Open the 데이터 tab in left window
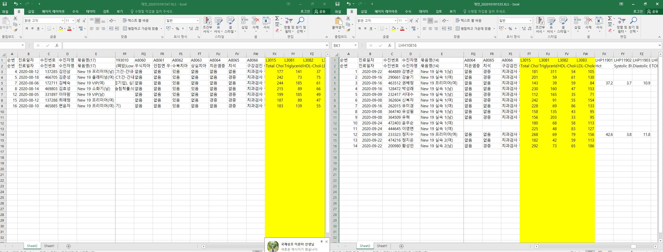This screenshot has height=252, width=663. (x=91, y=11)
